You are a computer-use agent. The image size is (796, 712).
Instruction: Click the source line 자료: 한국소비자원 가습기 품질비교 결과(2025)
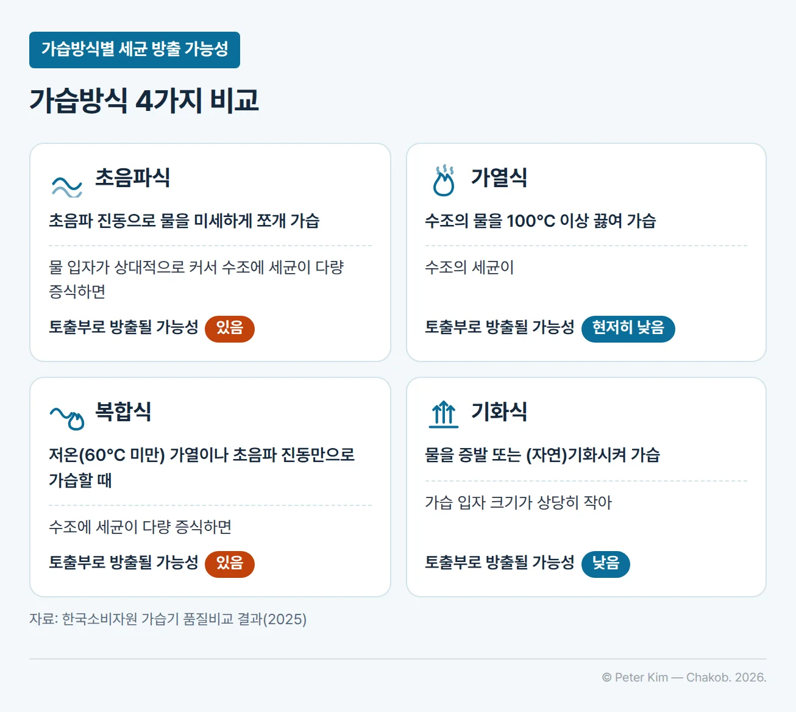pos(168,619)
